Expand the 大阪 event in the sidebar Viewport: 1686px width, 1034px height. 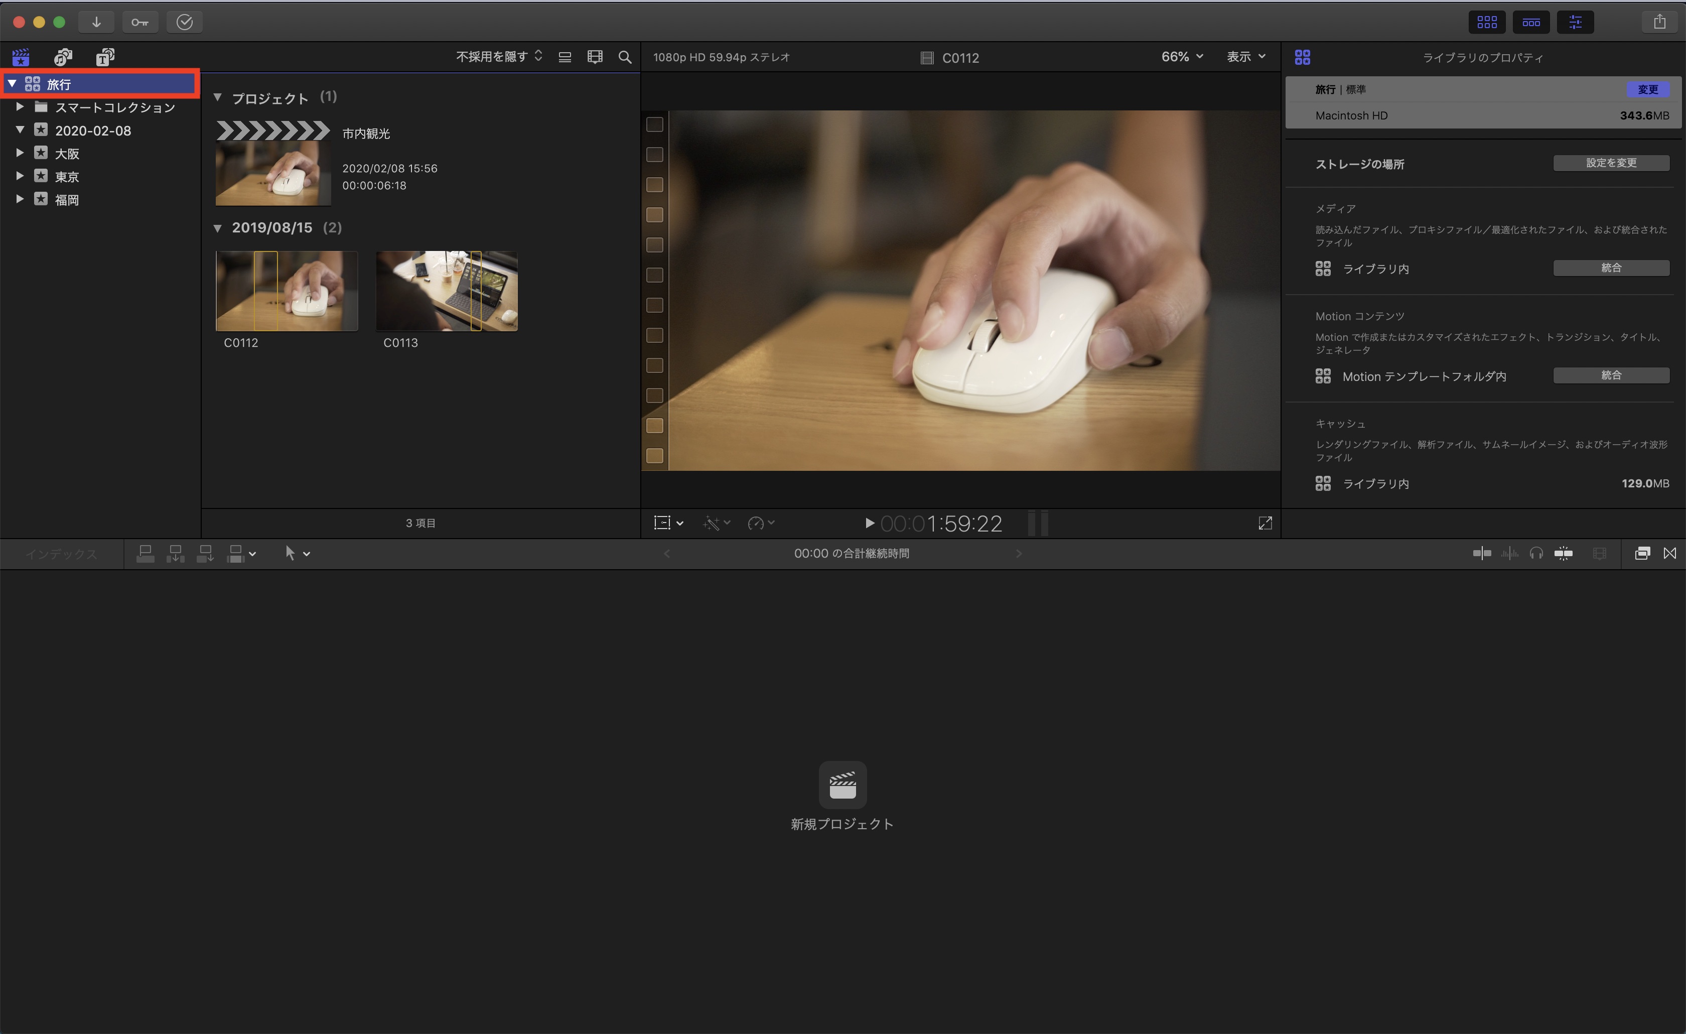tap(20, 153)
